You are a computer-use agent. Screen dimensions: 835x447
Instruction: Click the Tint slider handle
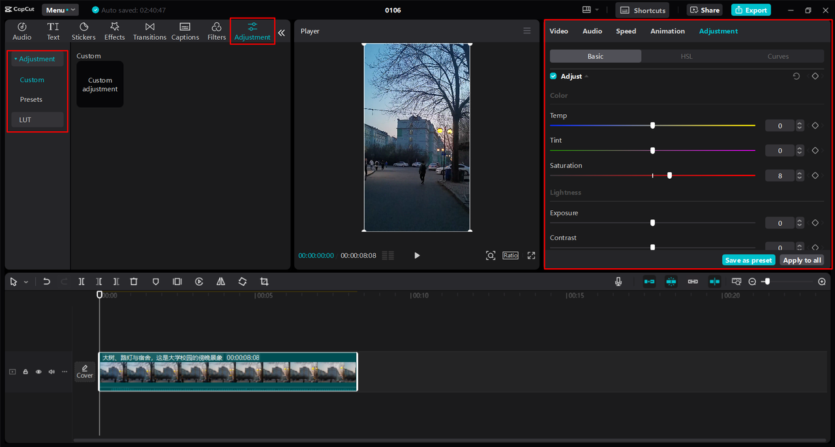(x=652, y=151)
